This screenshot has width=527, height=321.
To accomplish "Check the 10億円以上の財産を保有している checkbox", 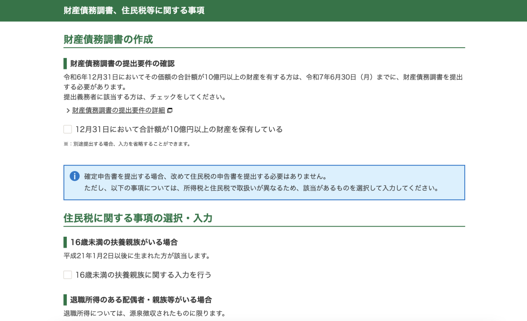I will click(x=67, y=129).
